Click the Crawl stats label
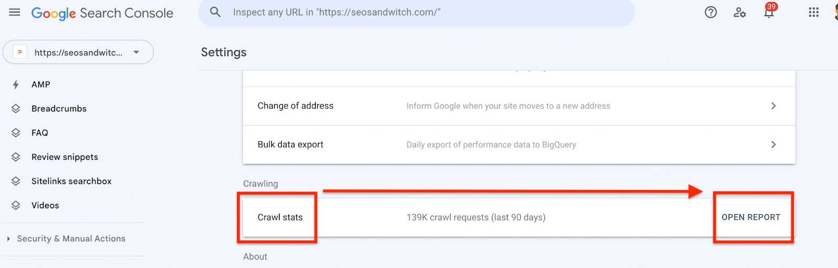This screenshot has height=268, width=838. [x=280, y=217]
